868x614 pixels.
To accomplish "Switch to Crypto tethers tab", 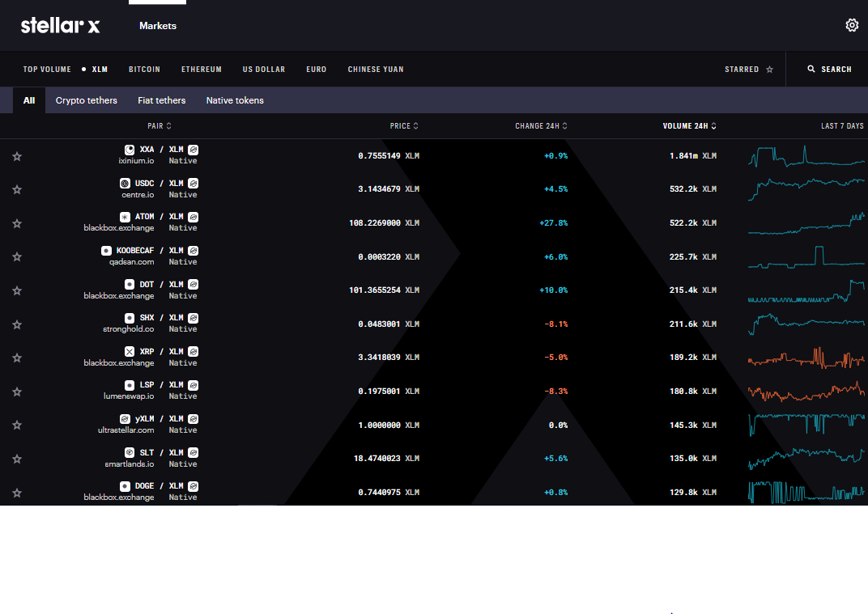I will pos(86,100).
